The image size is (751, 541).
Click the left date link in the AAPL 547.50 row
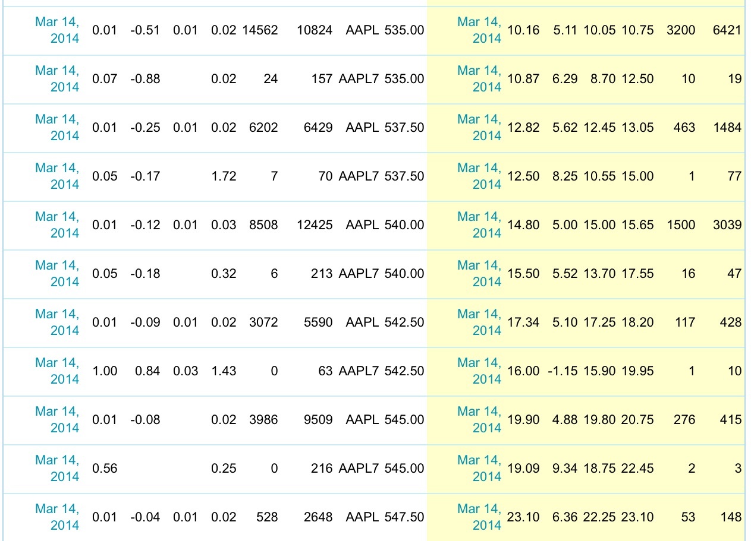click(x=56, y=517)
